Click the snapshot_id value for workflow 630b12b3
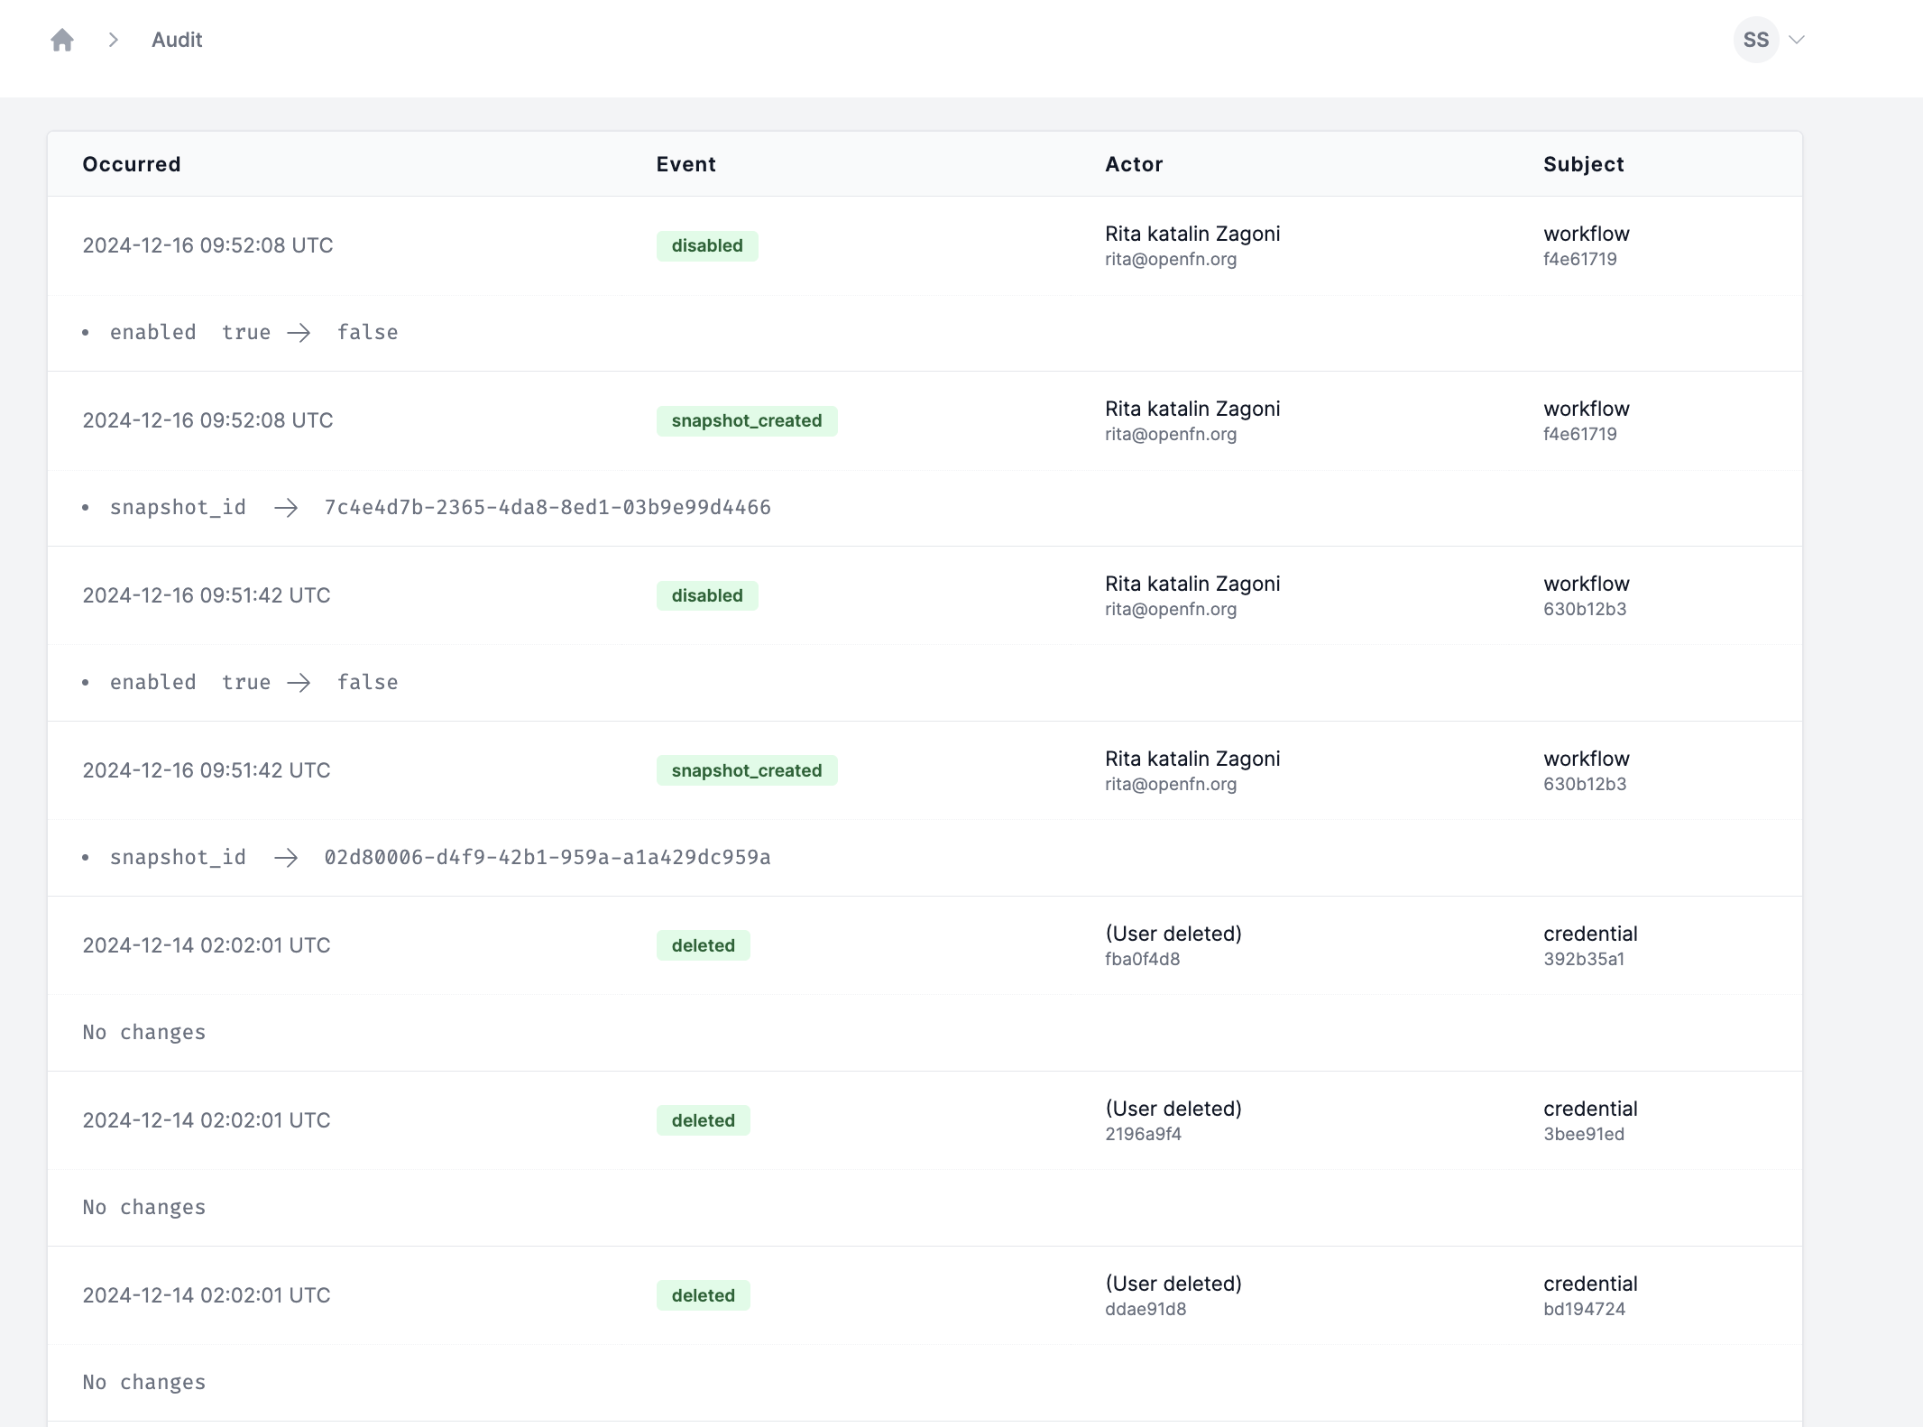The image size is (1923, 1427). [x=547, y=856]
